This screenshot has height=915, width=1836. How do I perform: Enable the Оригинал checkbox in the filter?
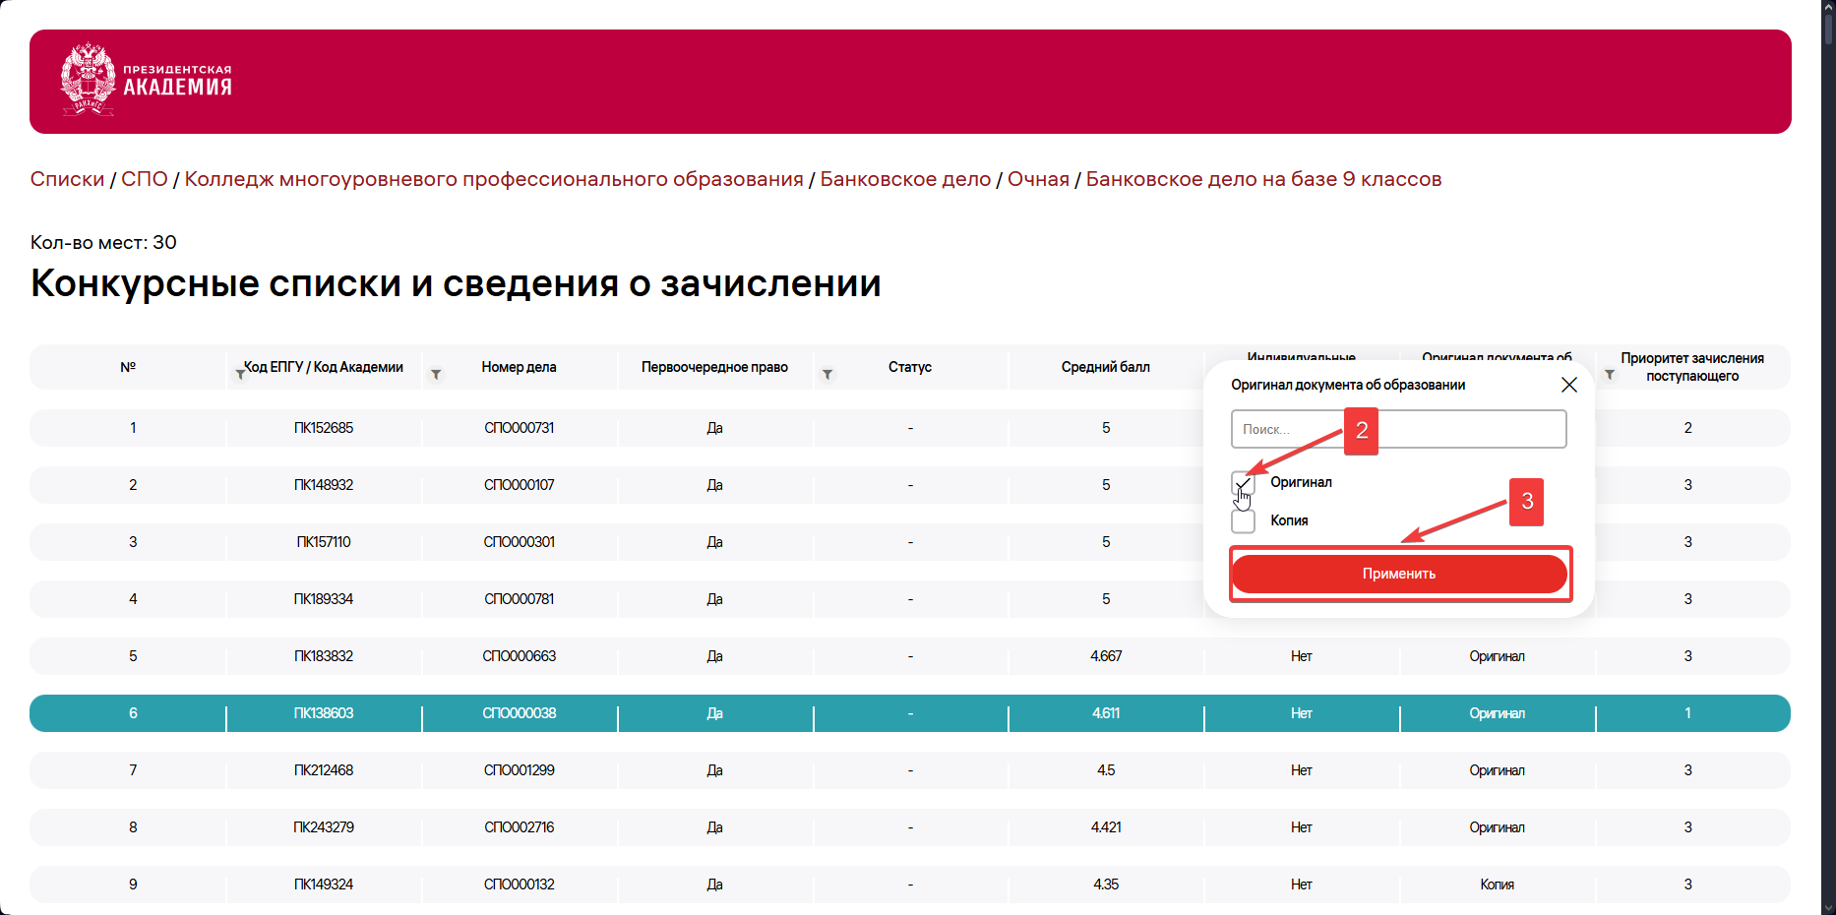pos(1243,483)
